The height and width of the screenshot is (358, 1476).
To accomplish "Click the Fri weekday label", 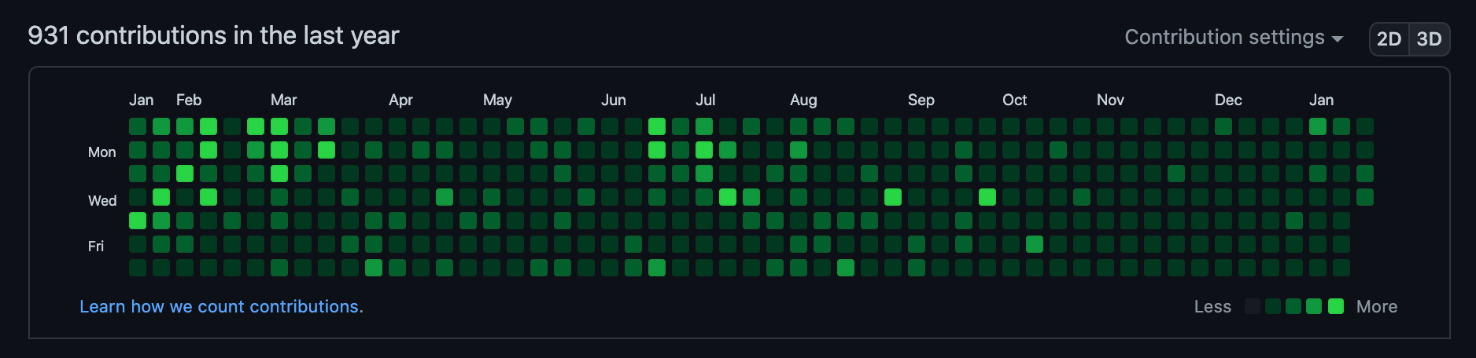I will (x=95, y=246).
